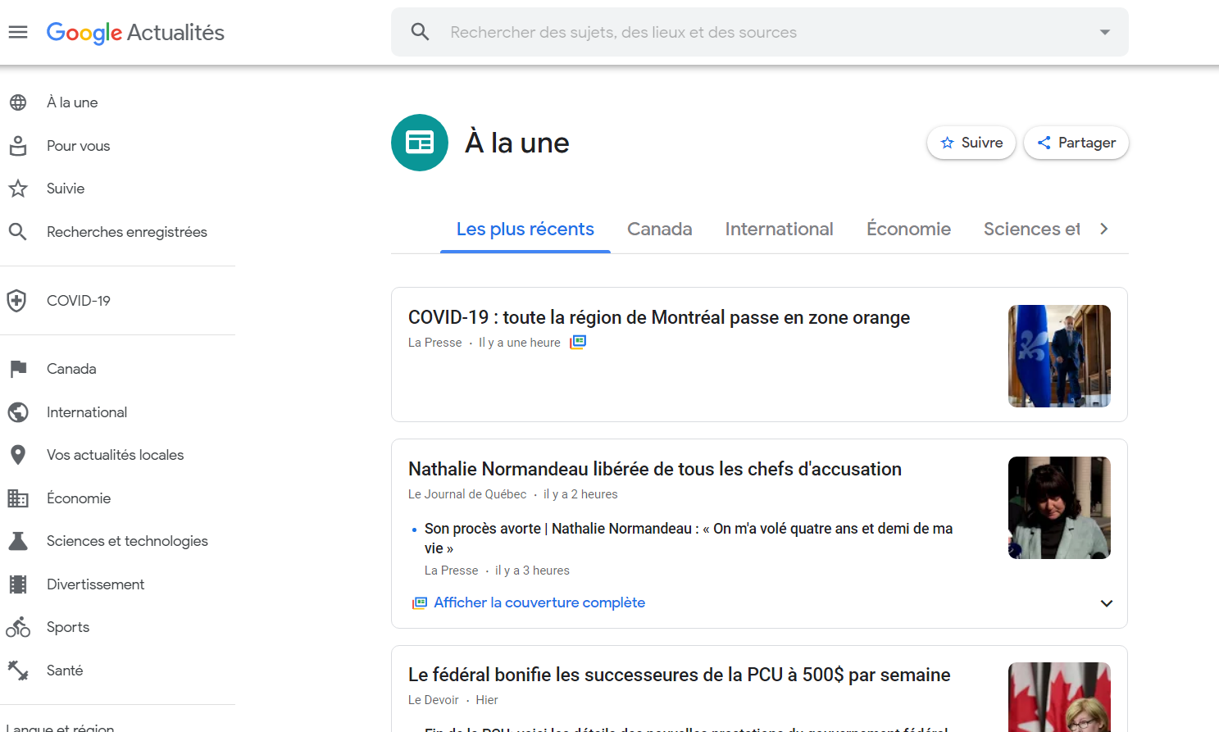Expand more tabs with right chevron
This screenshot has height=732, width=1219.
pos(1104,229)
